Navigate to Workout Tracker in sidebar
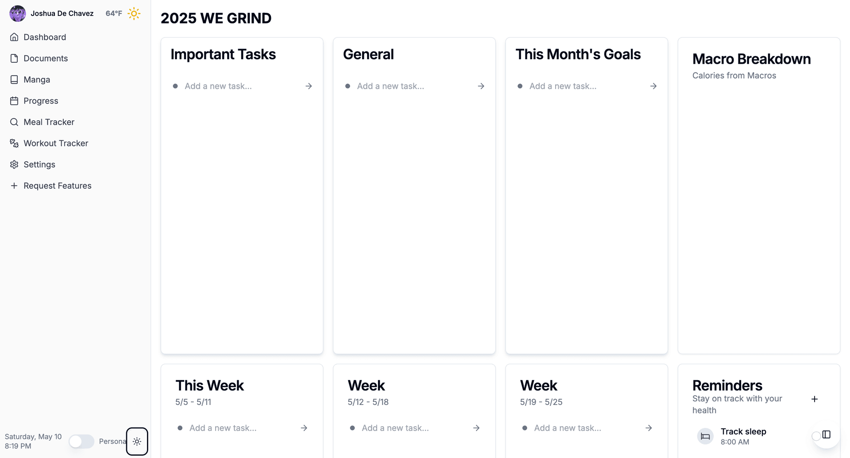The image size is (850, 458). (x=56, y=143)
